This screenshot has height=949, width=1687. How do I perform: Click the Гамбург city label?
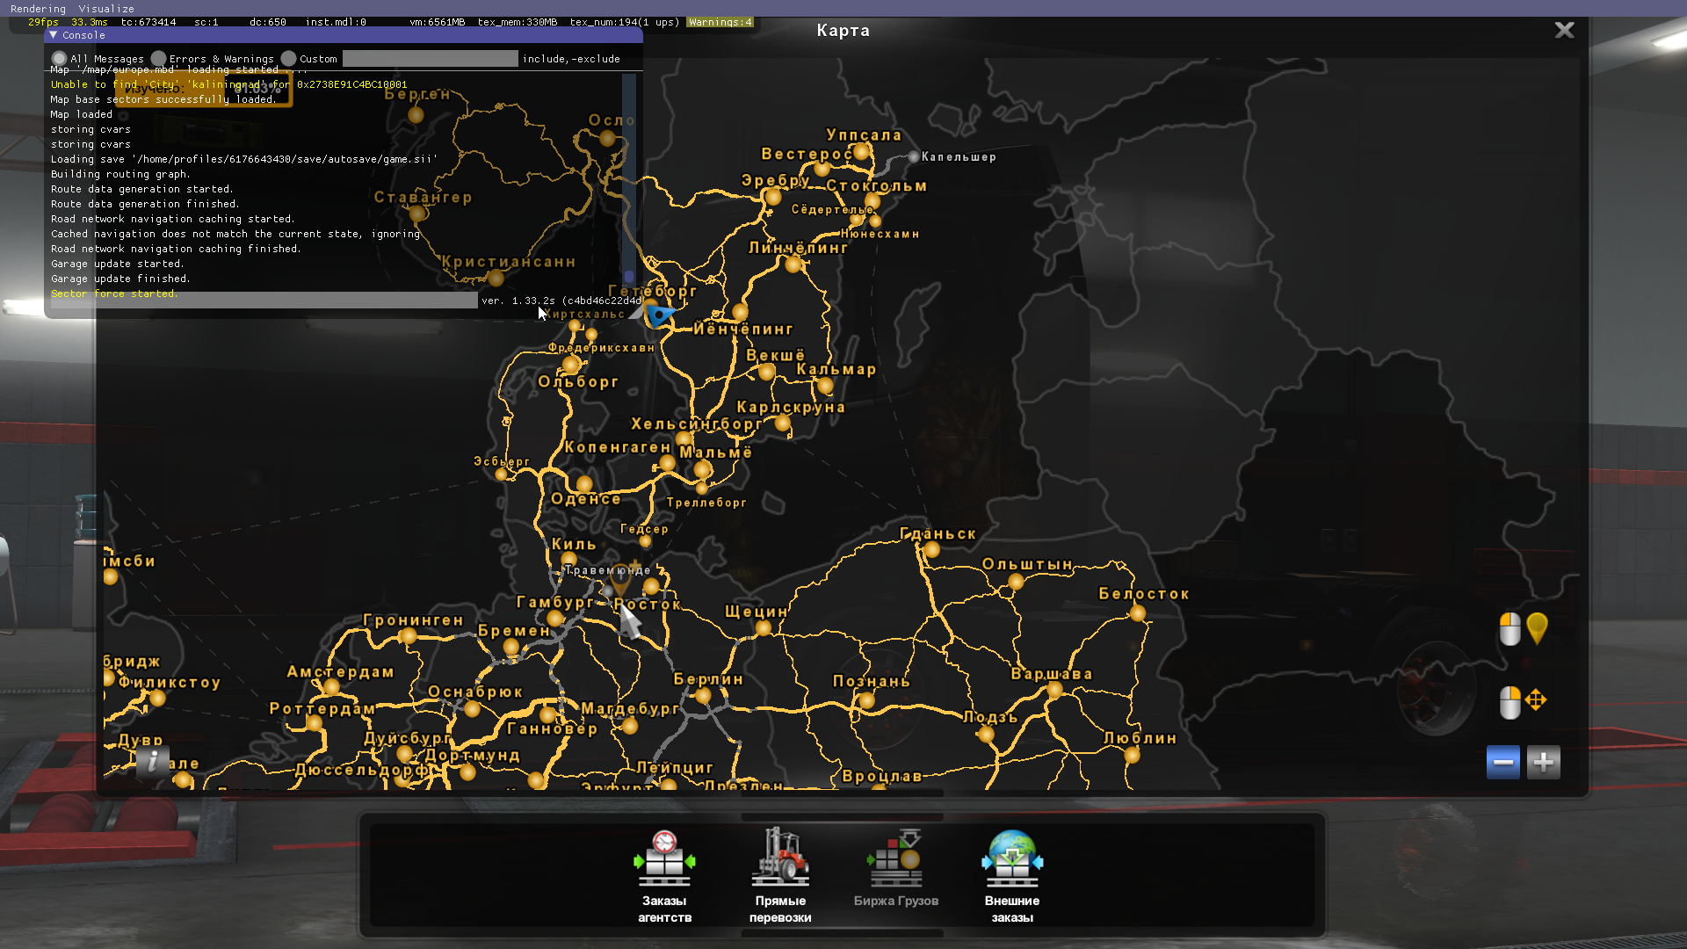coord(555,602)
